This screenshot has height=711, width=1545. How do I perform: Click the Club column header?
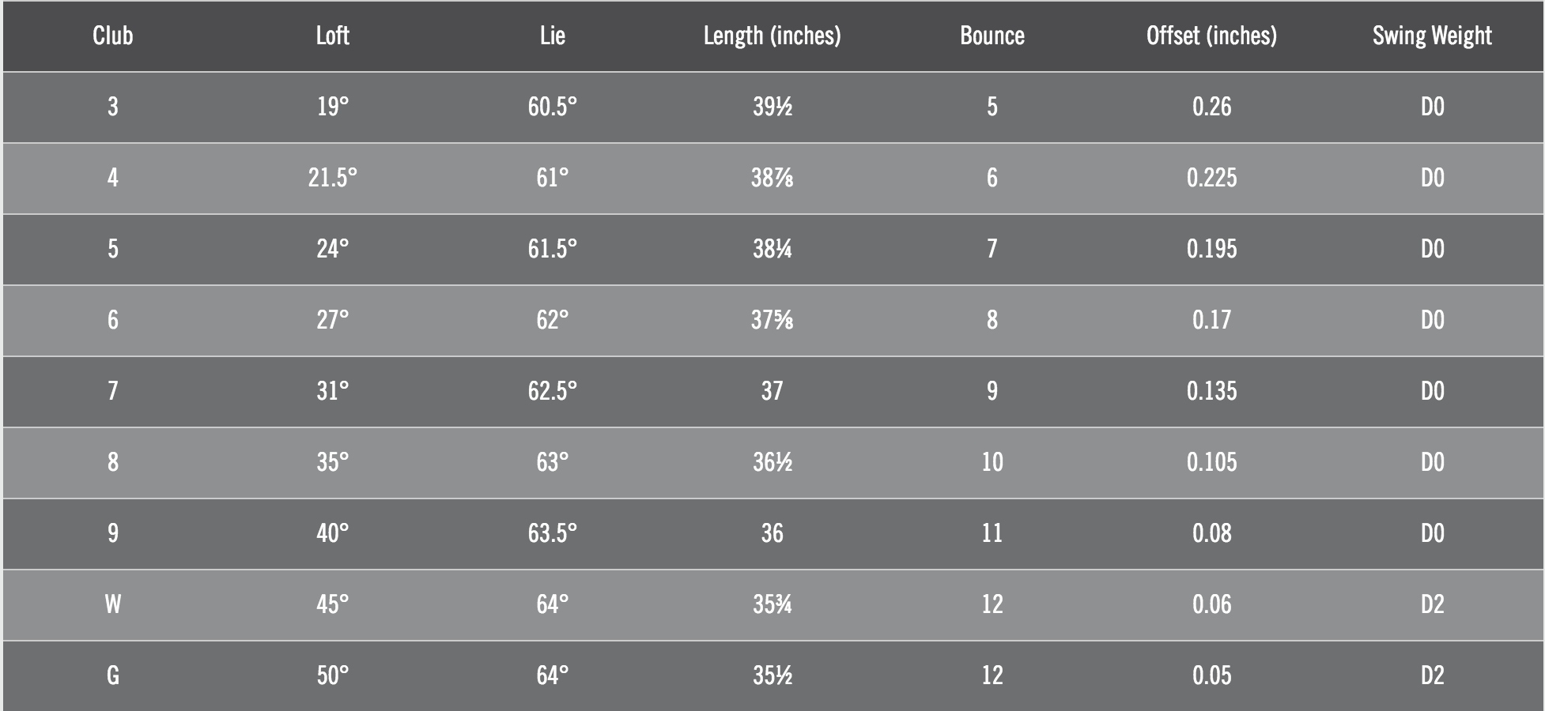[x=112, y=36]
